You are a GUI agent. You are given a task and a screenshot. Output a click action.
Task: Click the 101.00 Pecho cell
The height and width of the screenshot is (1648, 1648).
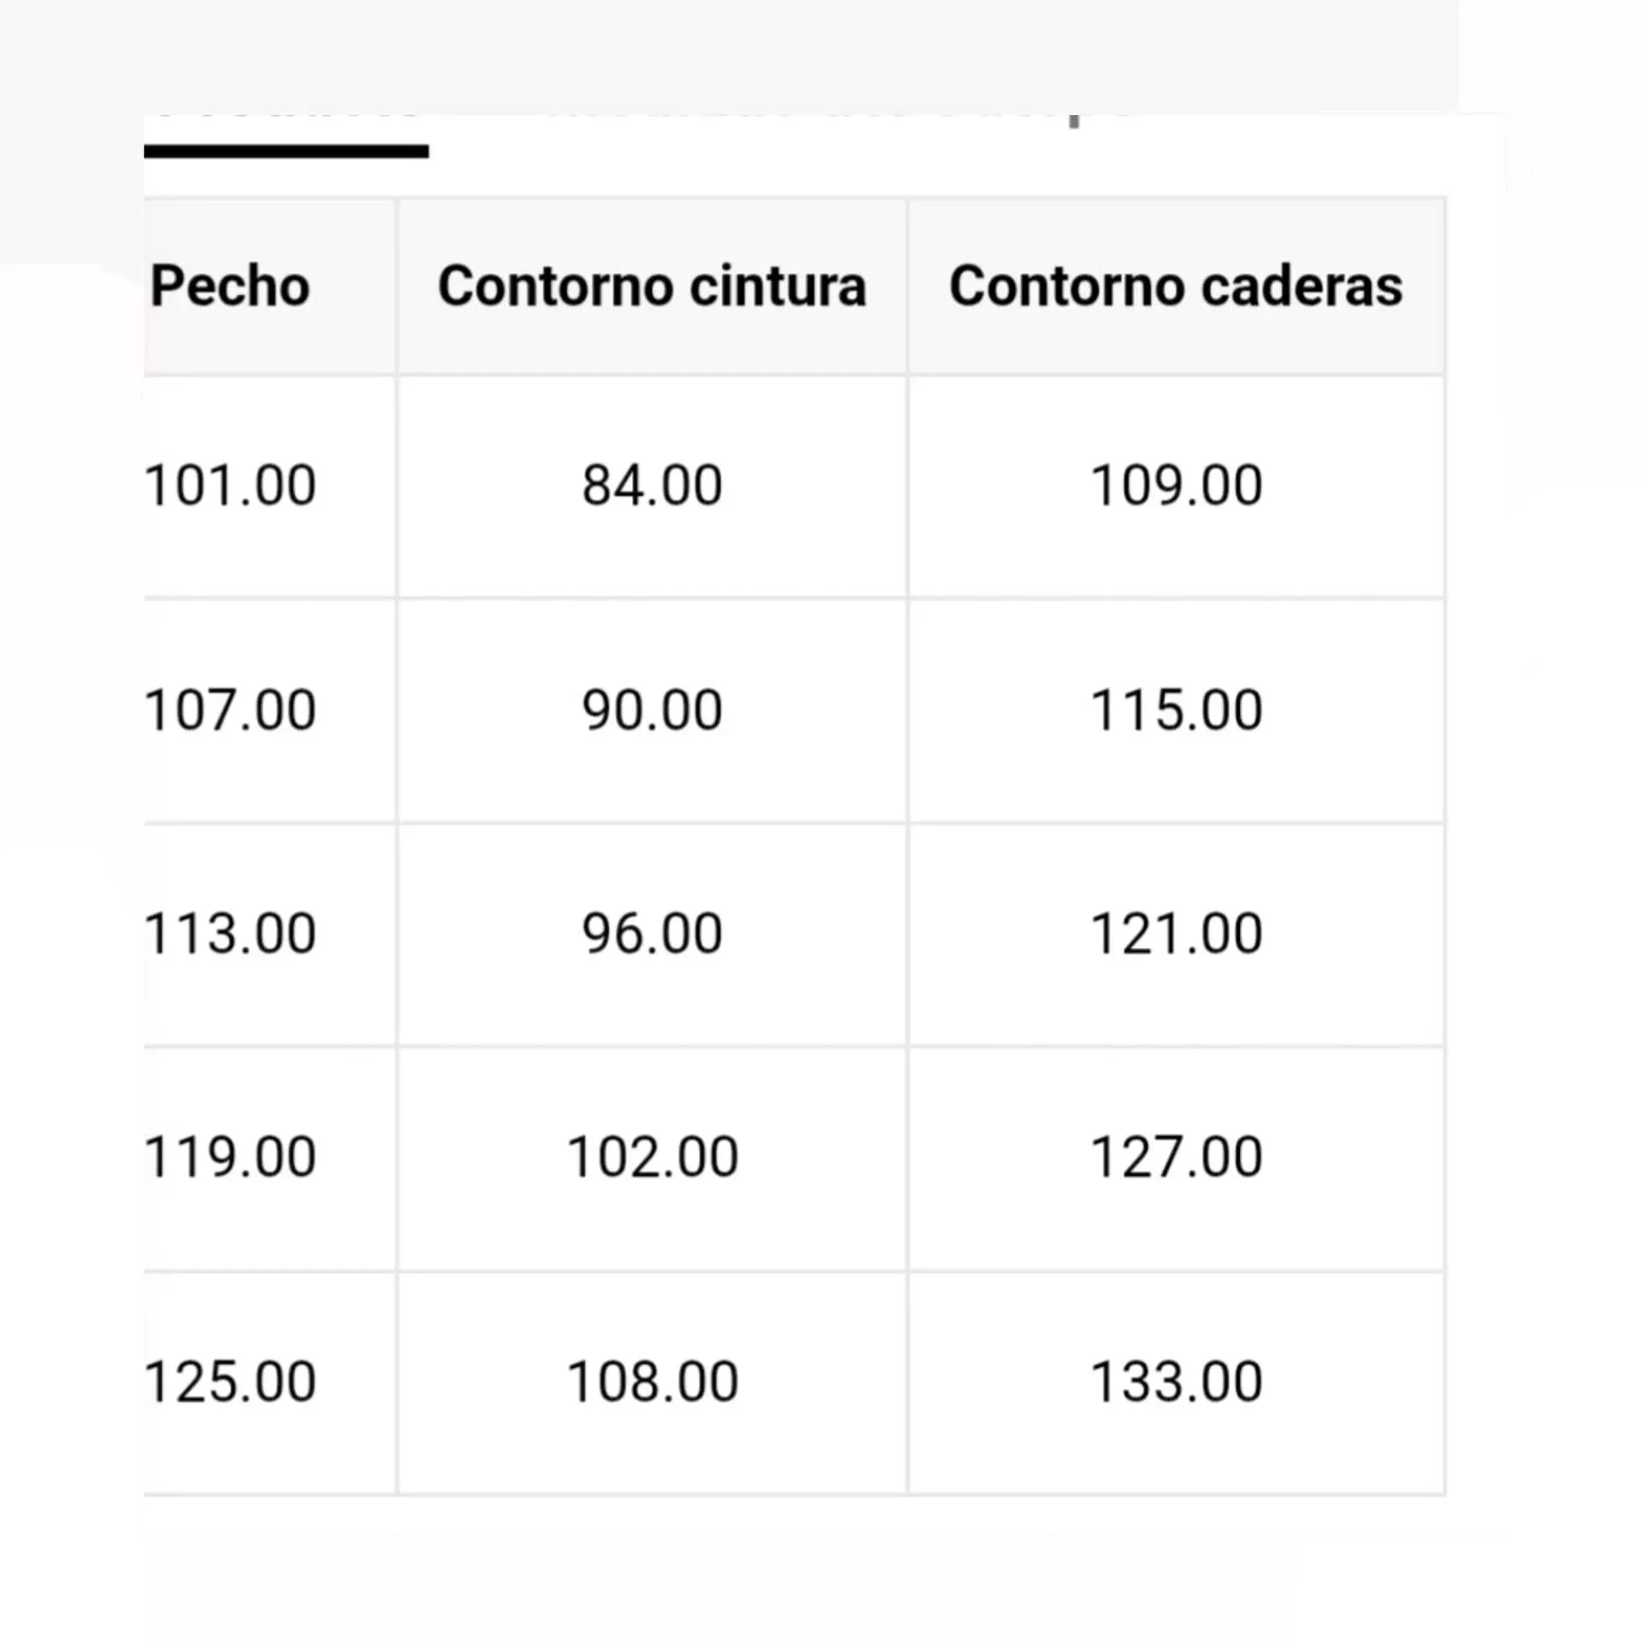pyautogui.click(x=230, y=485)
